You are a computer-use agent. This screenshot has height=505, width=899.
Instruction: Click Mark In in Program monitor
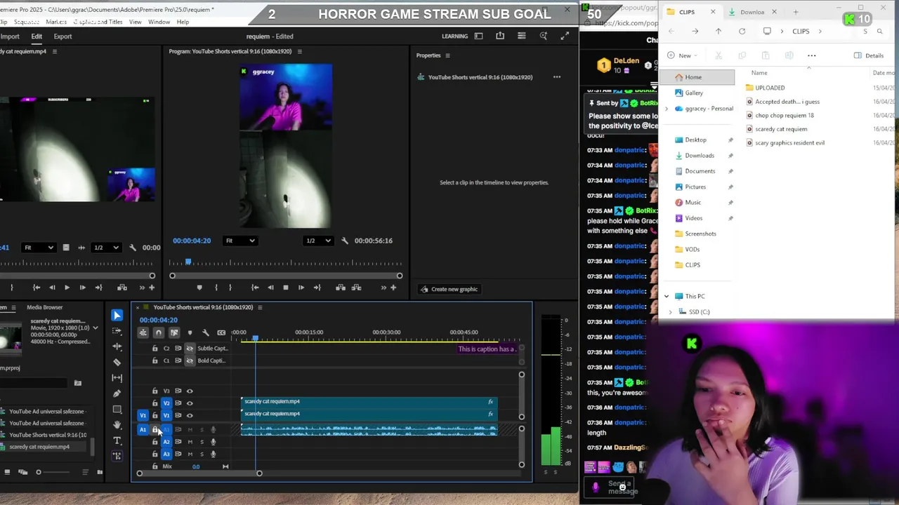[x=216, y=288]
